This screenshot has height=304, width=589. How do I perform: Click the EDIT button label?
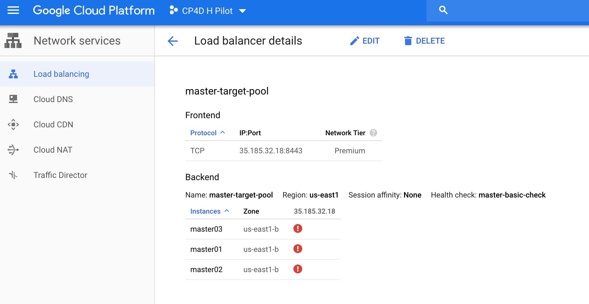tap(371, 41)
